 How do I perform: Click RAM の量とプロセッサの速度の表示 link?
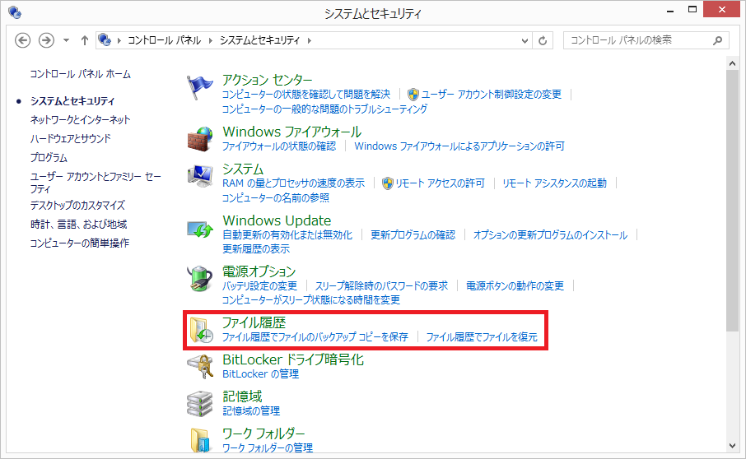[x=294, y=183]
